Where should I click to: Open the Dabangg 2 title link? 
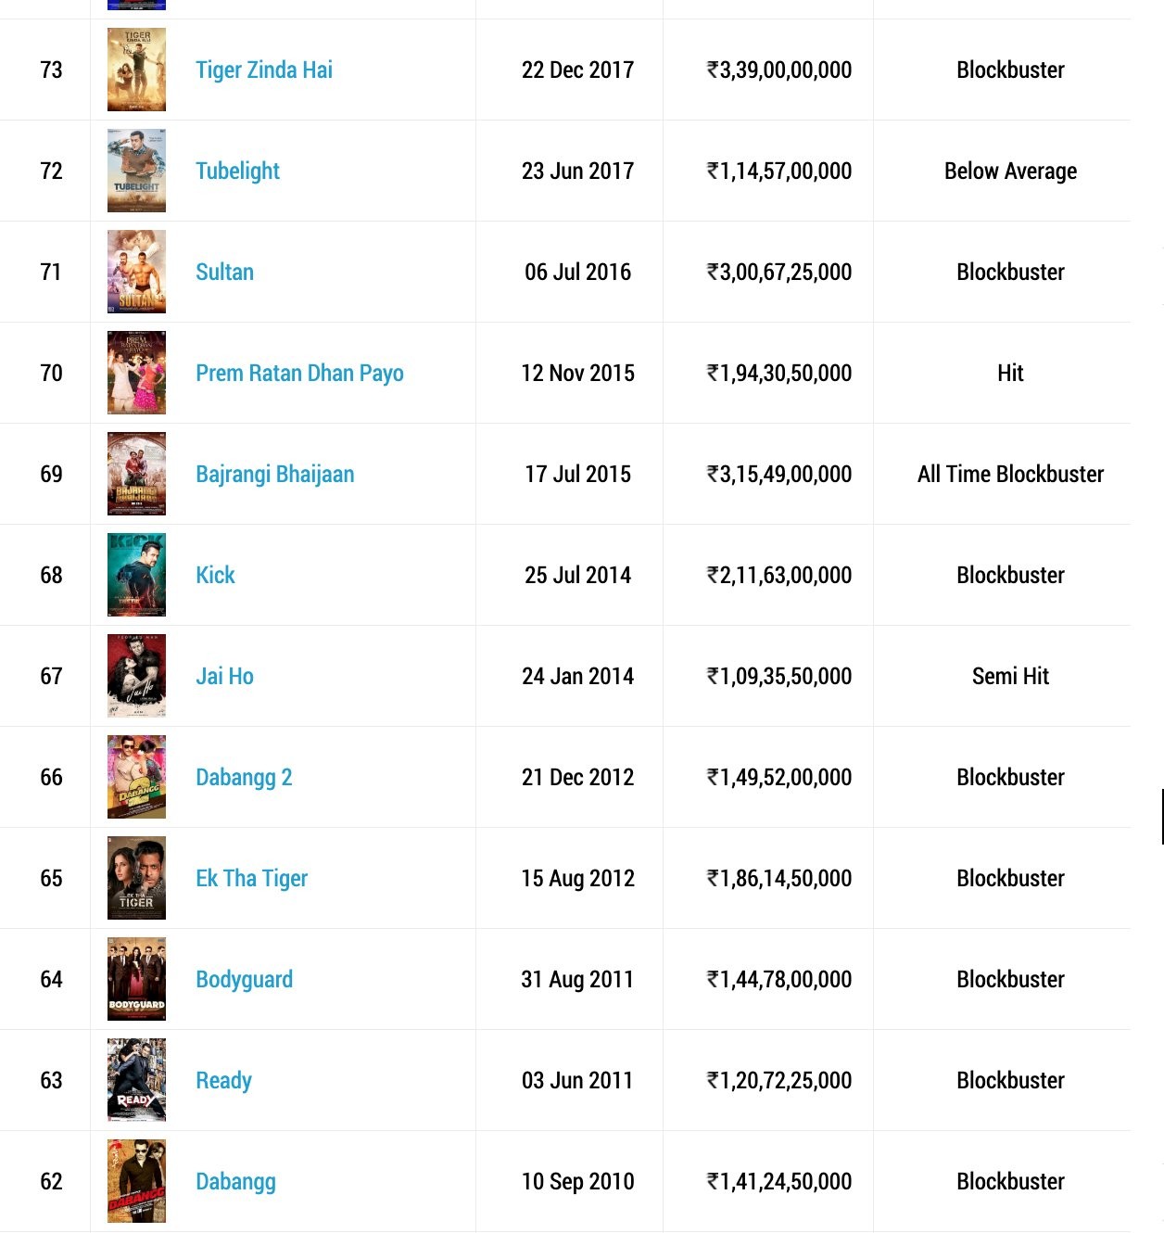coord(244,778)
